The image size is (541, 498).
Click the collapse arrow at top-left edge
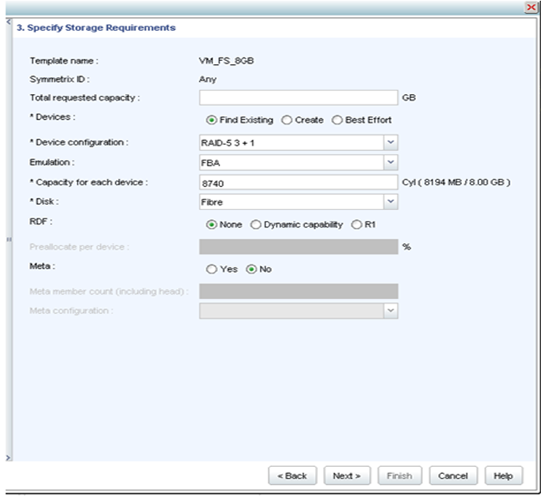coord(8,22)
